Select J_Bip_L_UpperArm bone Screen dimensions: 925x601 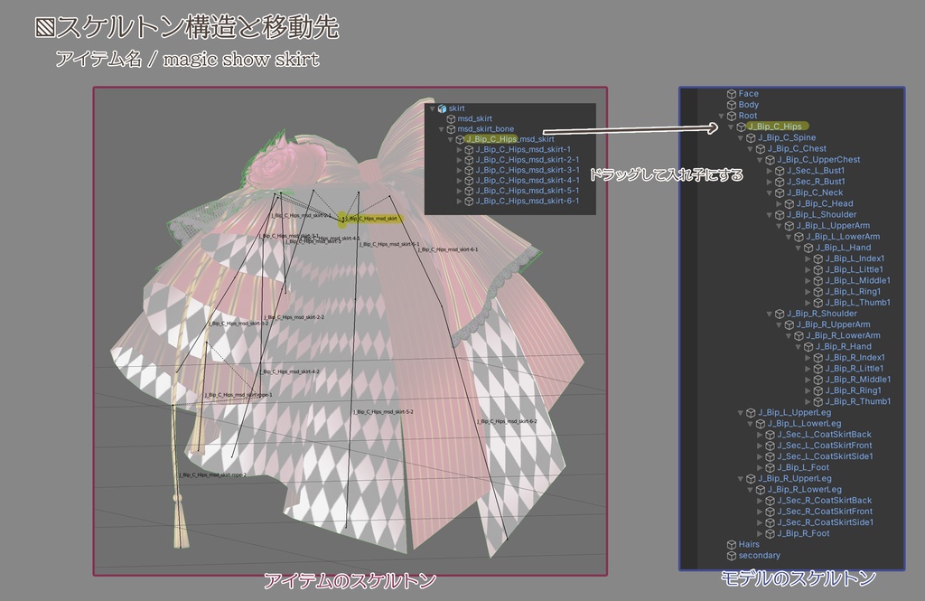833,226
